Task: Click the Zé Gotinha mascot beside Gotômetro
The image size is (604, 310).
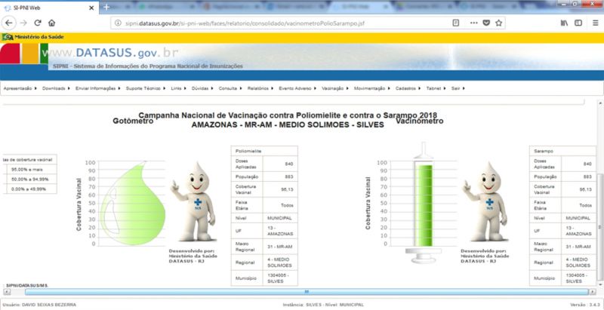Action: click(194, 201)
